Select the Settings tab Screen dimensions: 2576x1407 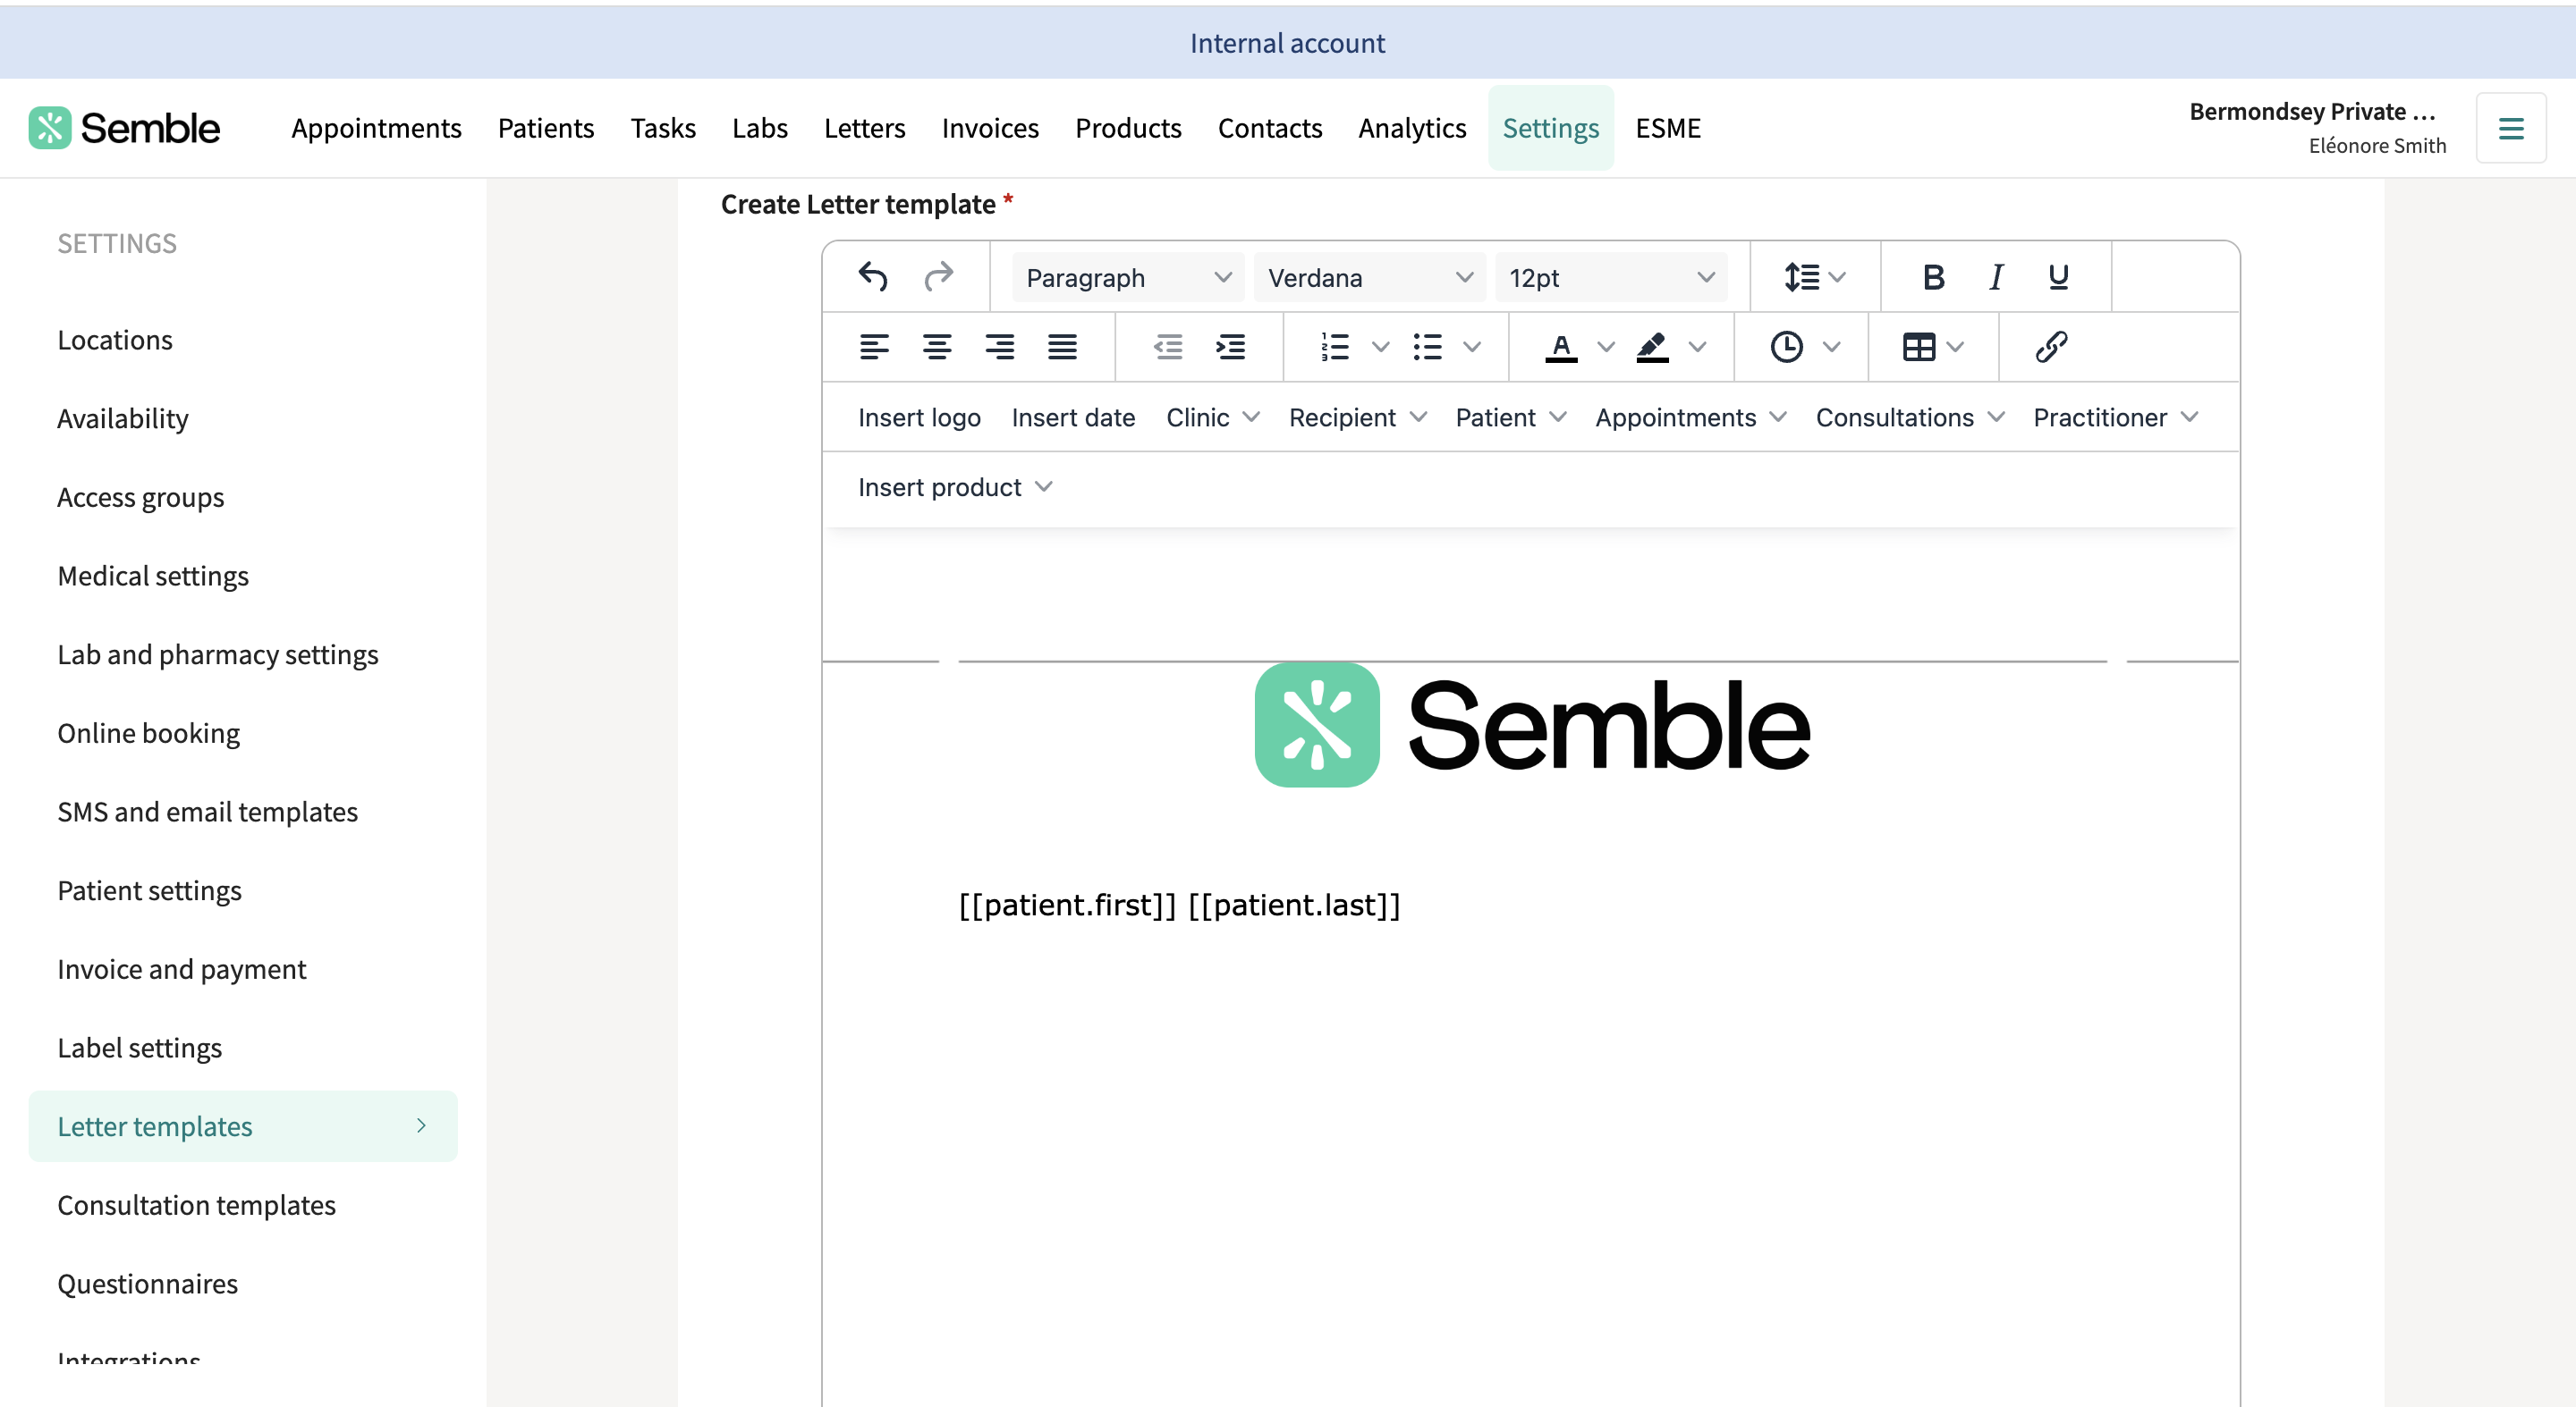[1551, 128]
